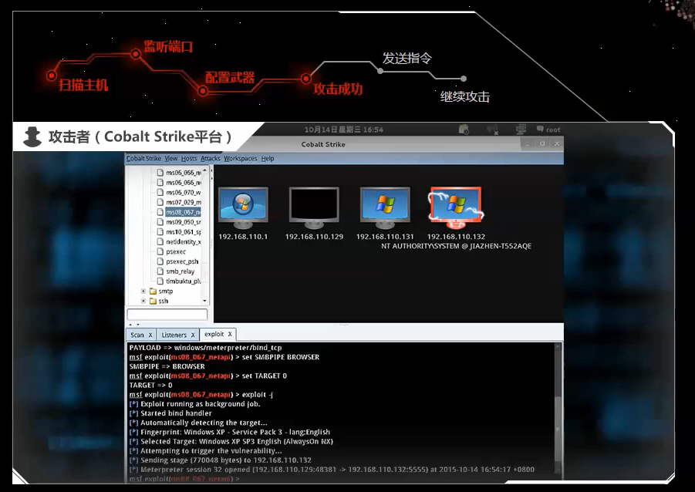Click the muted volume tray icon
Viewport: 695px width, 492px height.
[492, 130]
